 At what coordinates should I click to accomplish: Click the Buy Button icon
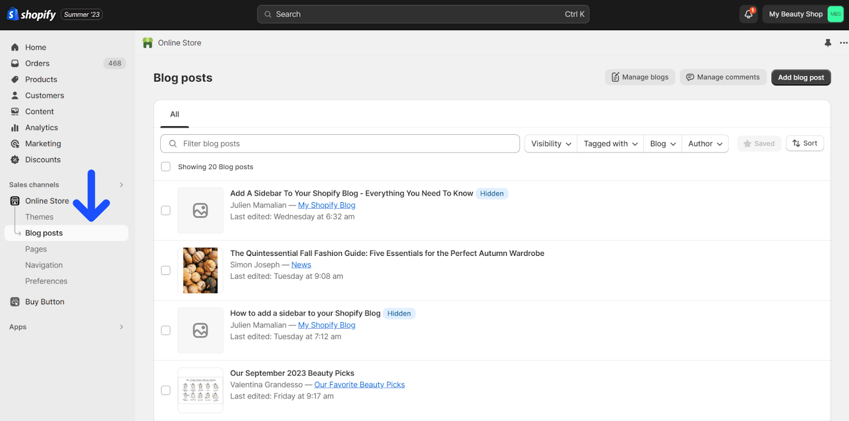pos(15,302)
